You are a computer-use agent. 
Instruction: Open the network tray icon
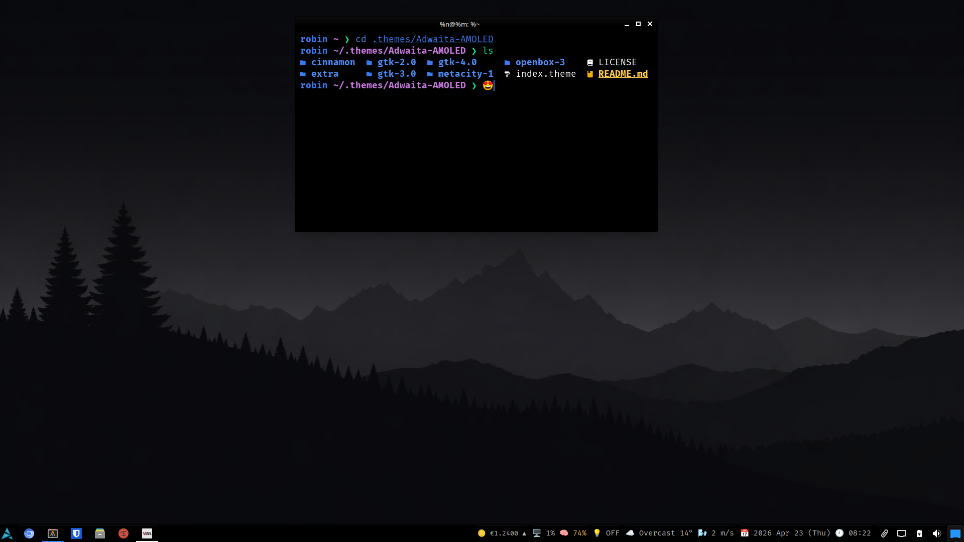click(x=902, y=533)
